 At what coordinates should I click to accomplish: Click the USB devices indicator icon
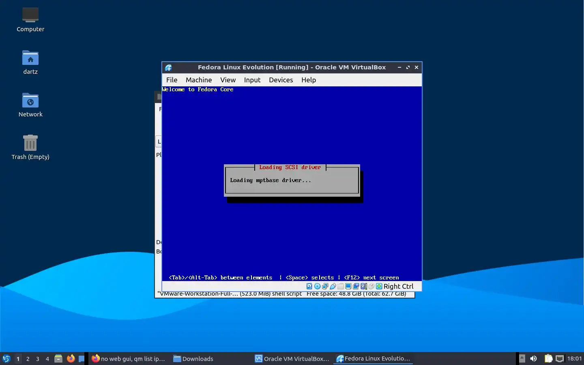(333, 286)
